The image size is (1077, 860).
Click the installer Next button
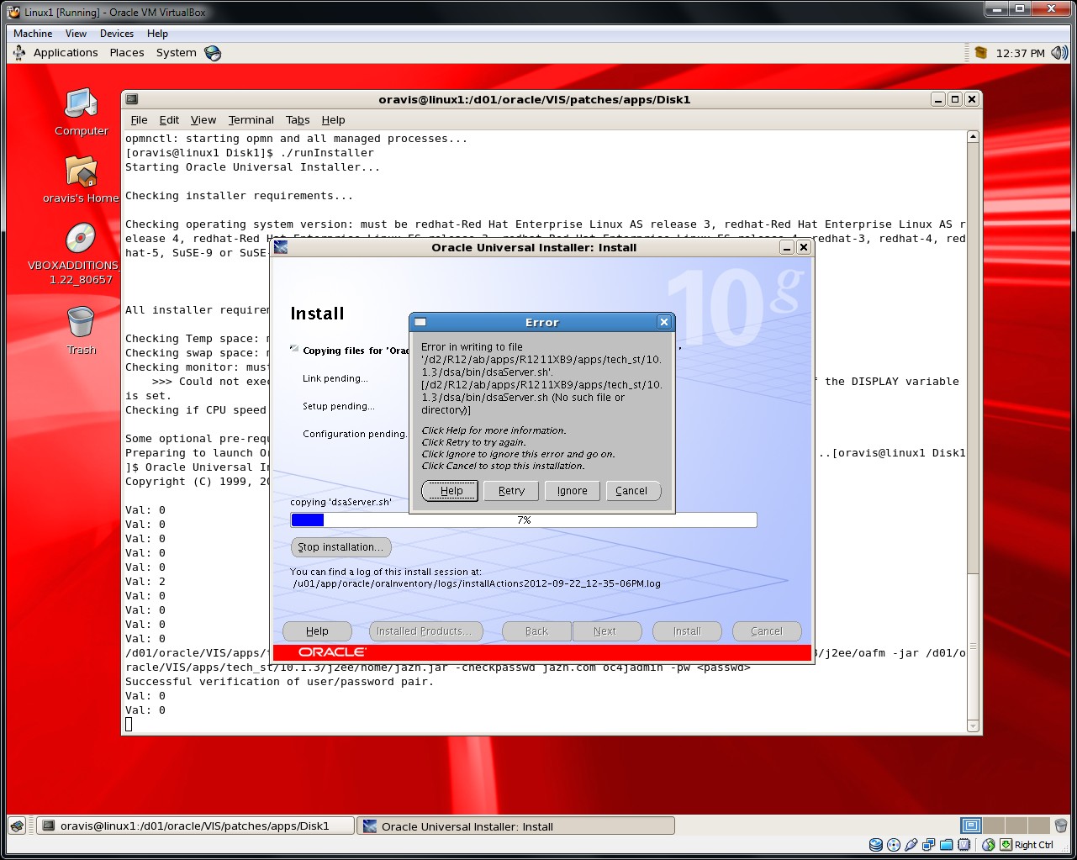(x=605, y=631)
